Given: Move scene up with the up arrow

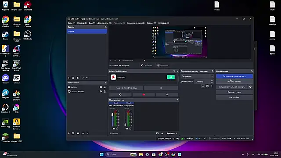Looking at the screenshot, I should 83,78.
